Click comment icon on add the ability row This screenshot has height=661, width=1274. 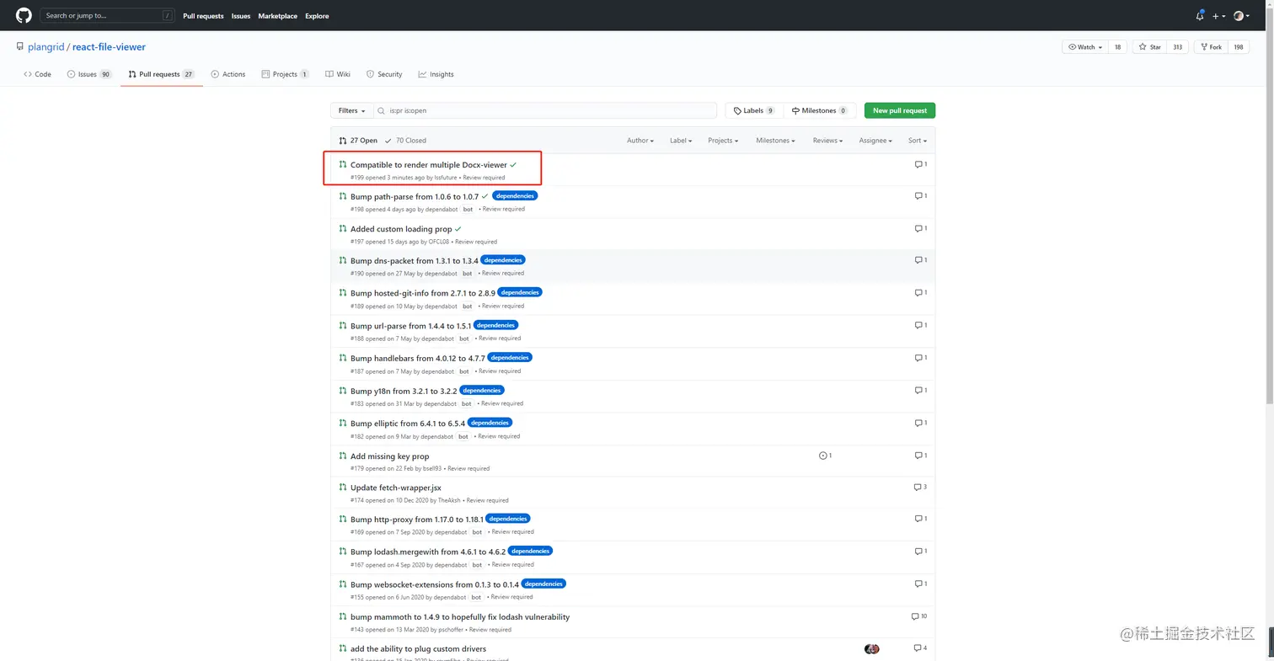918,648
